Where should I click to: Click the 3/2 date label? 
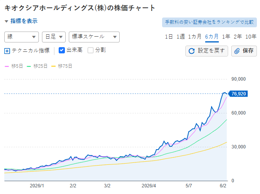(107, 186)
